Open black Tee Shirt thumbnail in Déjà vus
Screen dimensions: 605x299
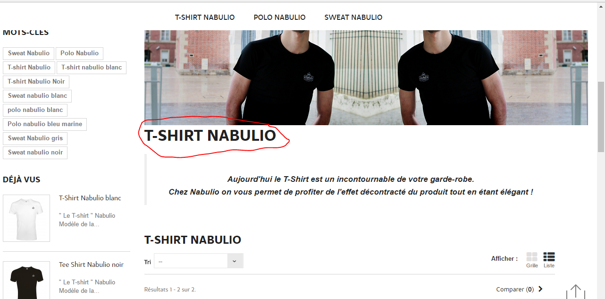click(x=26, y=280)
